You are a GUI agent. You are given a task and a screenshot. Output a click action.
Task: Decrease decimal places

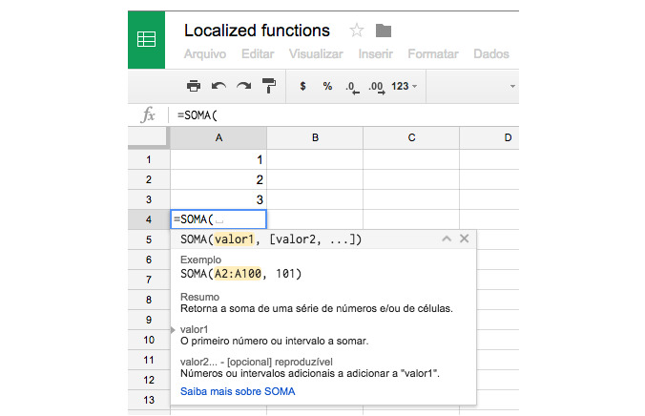pos(351,87)
